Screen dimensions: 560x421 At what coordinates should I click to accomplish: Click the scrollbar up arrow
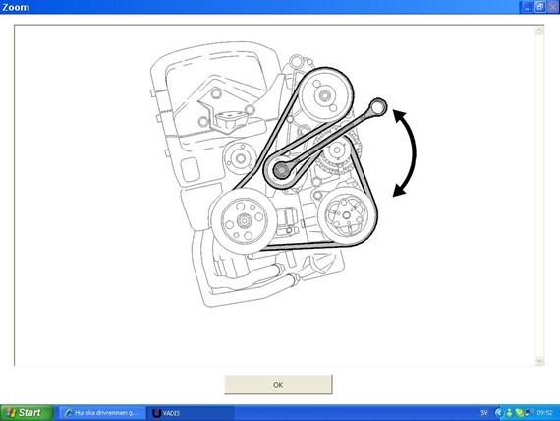pyautogui.click(x=539, y=30)
